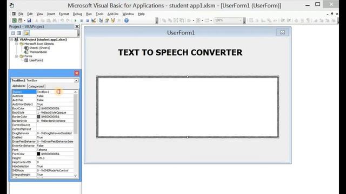This screenshot has width=346, height=194.
Task: Open the Help menu
Action: coord(141,14)
